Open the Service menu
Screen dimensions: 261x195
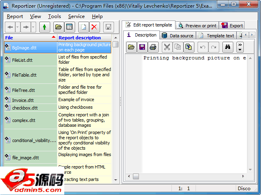[x=76, y=16]
